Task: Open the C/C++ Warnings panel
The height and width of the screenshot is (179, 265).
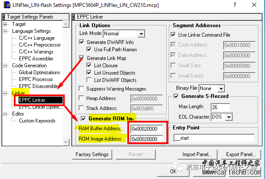Action: [36, 52]
